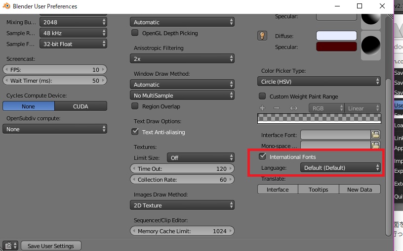The height and width of the screenshot is (251, 403).
Task: Open Textures Limit Size Off dropdown
Action: (201, 157)
